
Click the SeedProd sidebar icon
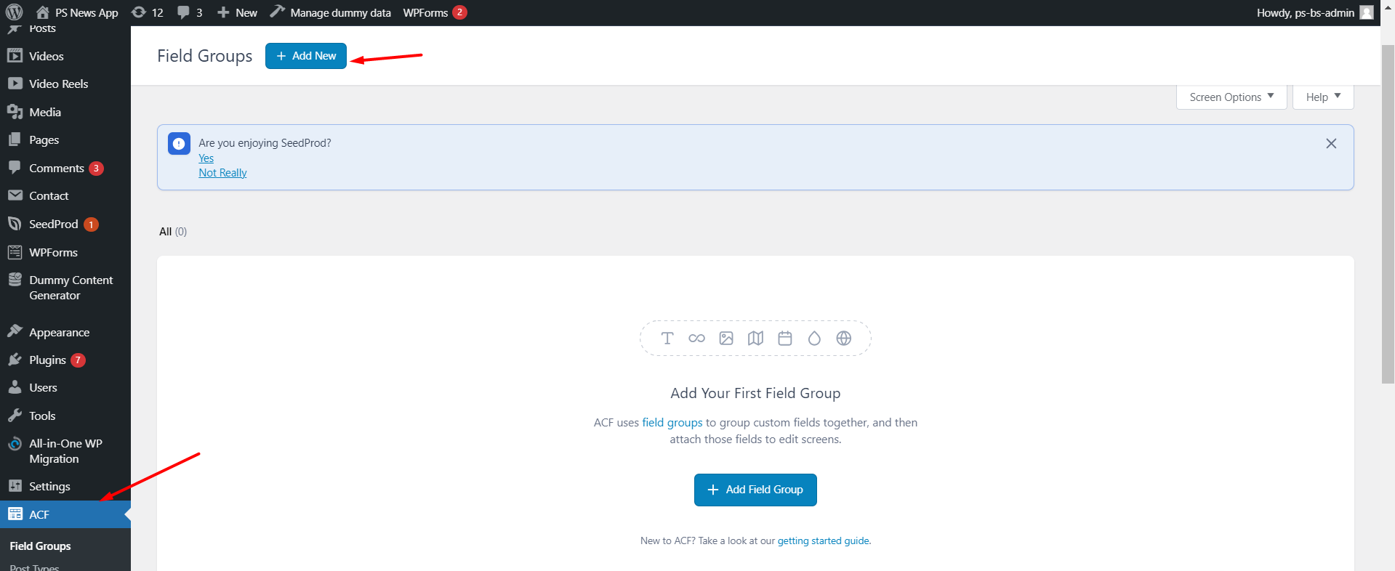pos(15,224)
